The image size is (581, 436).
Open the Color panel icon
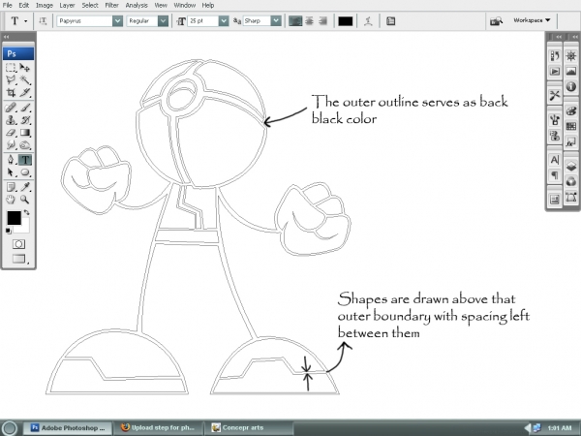tap(571, 110)
